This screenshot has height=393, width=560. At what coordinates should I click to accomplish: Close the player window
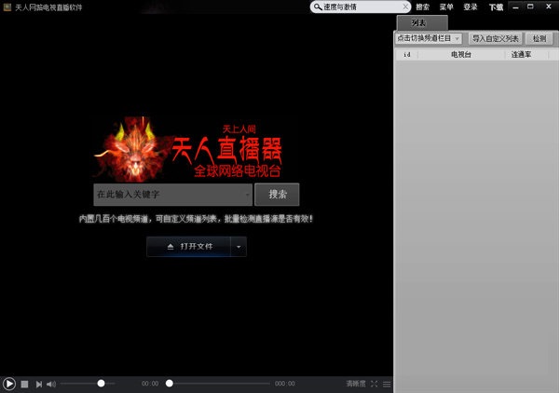pos(549,7)
